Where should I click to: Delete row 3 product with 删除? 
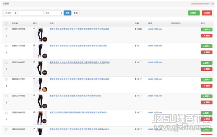207,69
